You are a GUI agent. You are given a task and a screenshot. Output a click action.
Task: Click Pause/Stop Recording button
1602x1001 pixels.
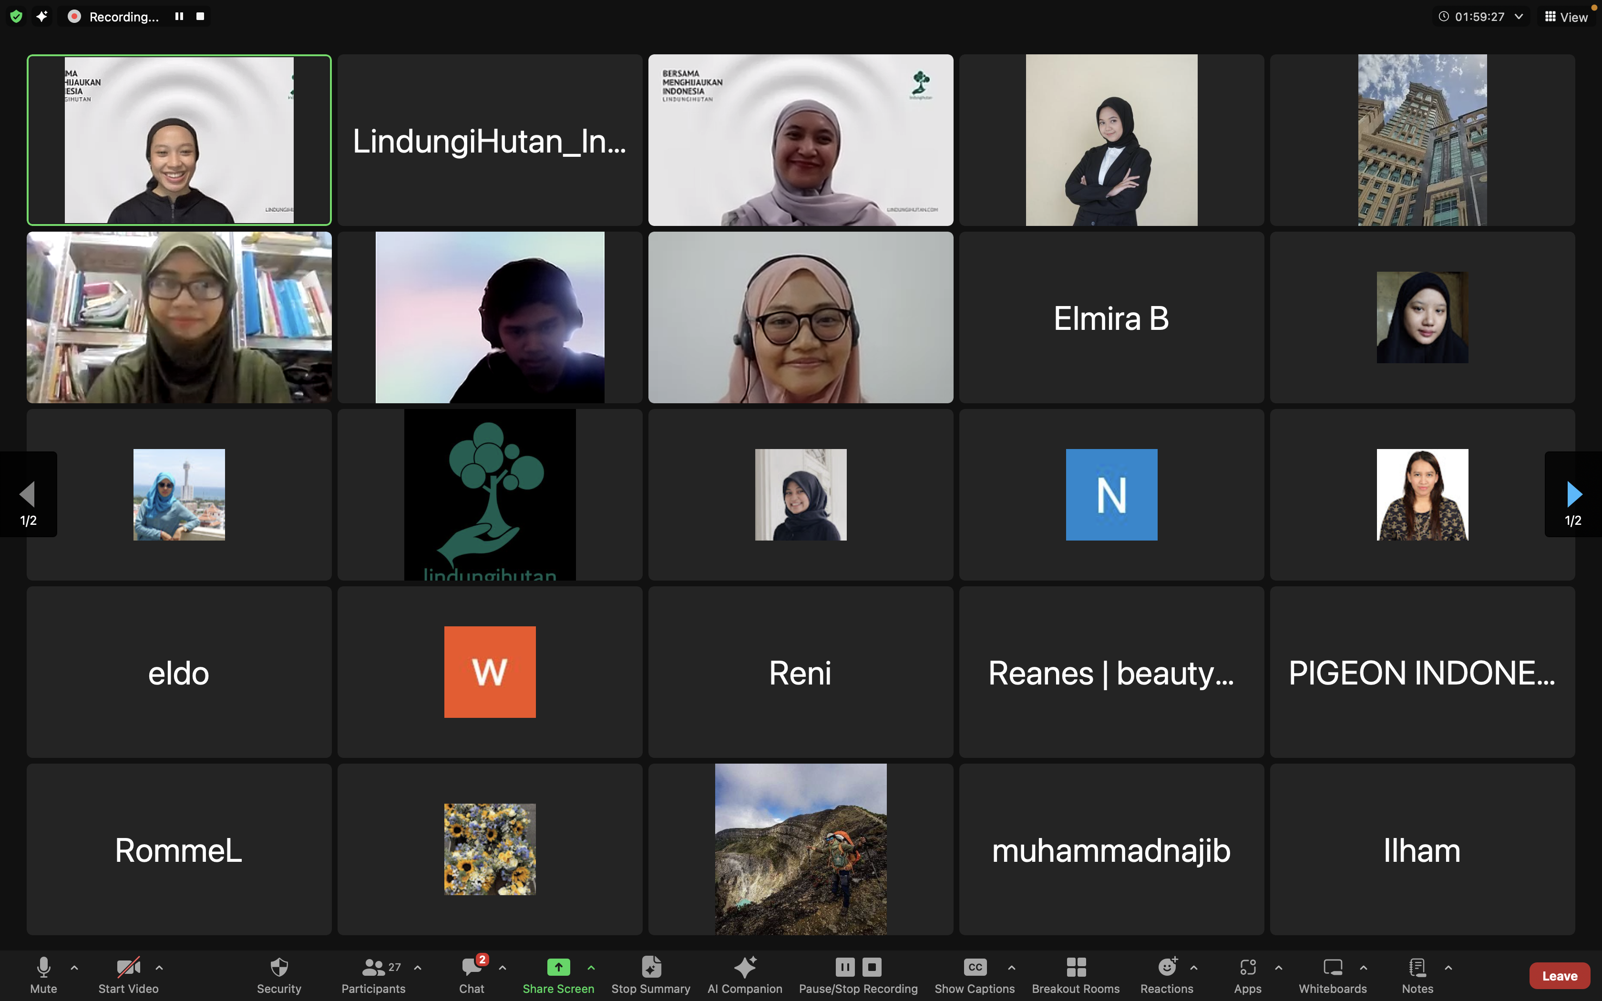[858, 974]
